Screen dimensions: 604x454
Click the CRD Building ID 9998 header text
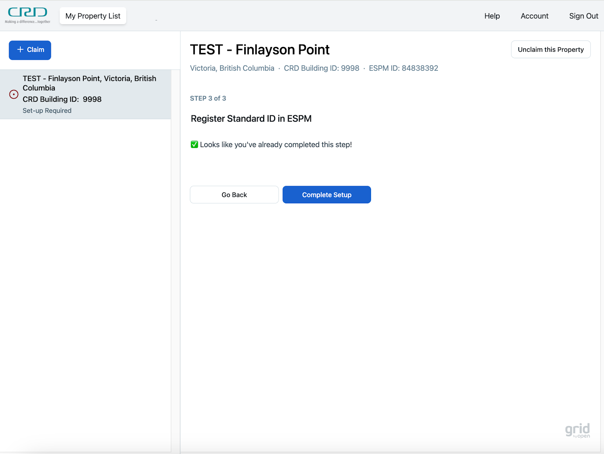coord(321,68)
